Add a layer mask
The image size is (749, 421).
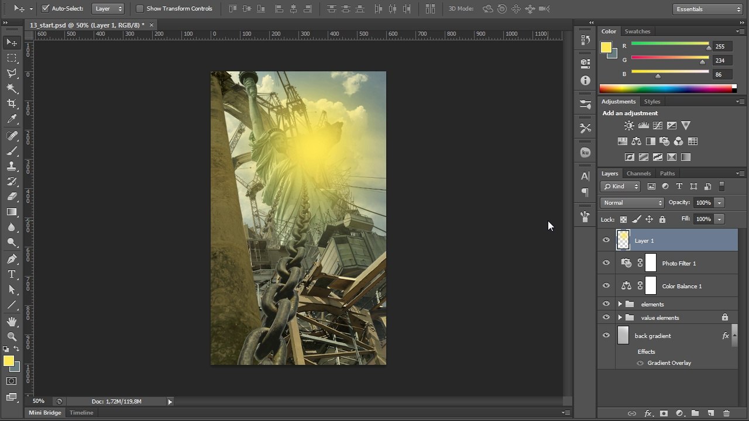point(664,413)
